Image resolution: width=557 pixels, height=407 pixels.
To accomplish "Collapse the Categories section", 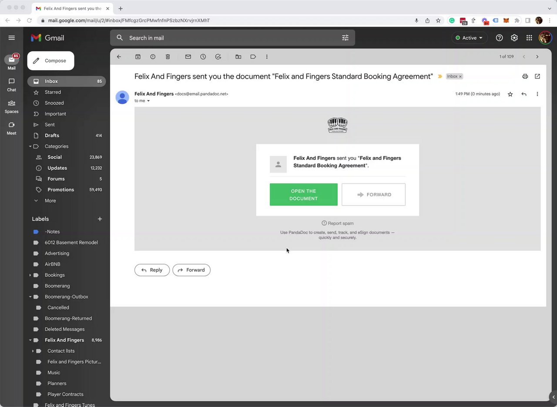I will [x=30, y=146].
